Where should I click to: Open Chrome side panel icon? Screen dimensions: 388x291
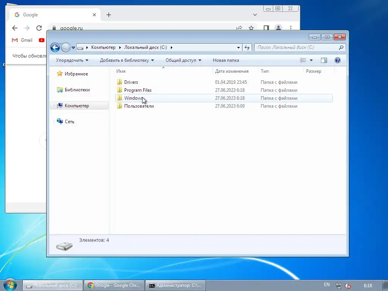[x=266, y=28]
